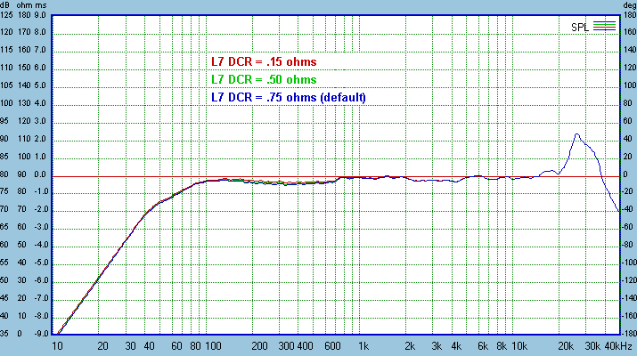637x356 pixels.
Task: Click the 'dB' axis header
Action: (8, 5)
